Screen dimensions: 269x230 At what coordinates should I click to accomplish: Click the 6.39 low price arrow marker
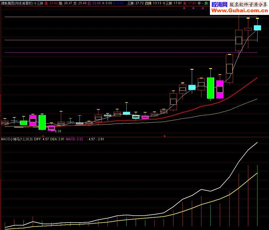(x=56, y=131)
